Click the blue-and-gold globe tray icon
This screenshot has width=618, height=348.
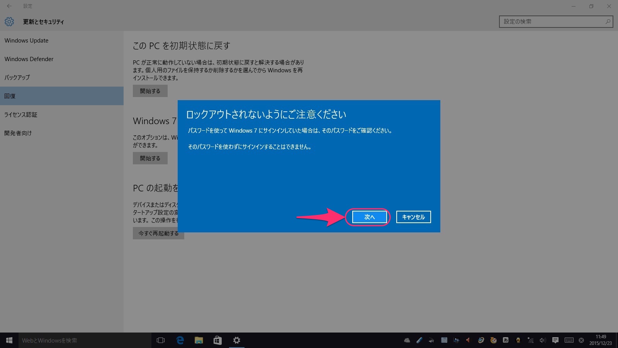pyautogui.click(x=481, y=340)
